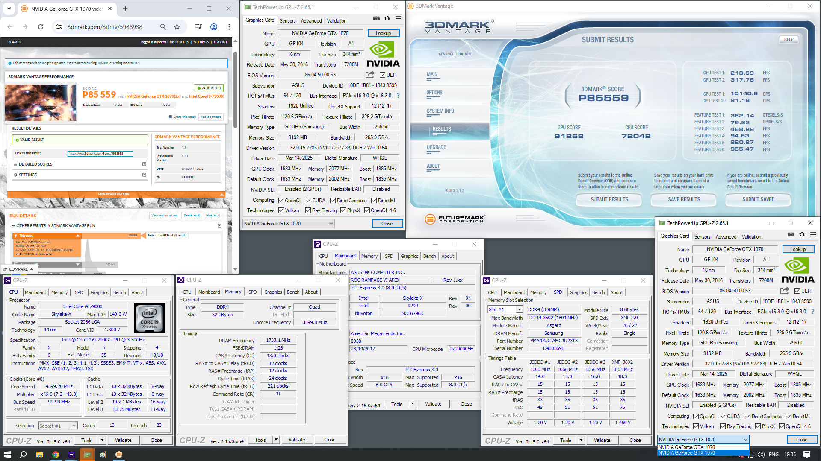The height and width of the screenshot is (461, 821).
Task: Click Chrome forward arrow
Action: [x=25, y=27]
